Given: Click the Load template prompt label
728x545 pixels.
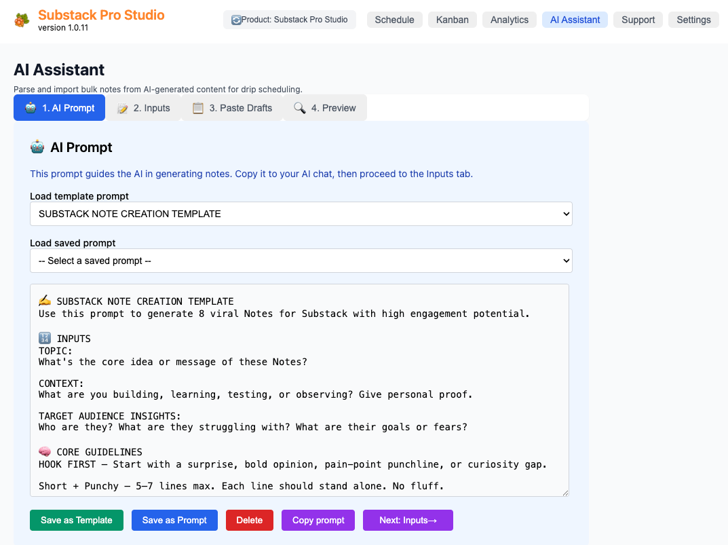Looking at the screenshot, I should tap(79, 196).
